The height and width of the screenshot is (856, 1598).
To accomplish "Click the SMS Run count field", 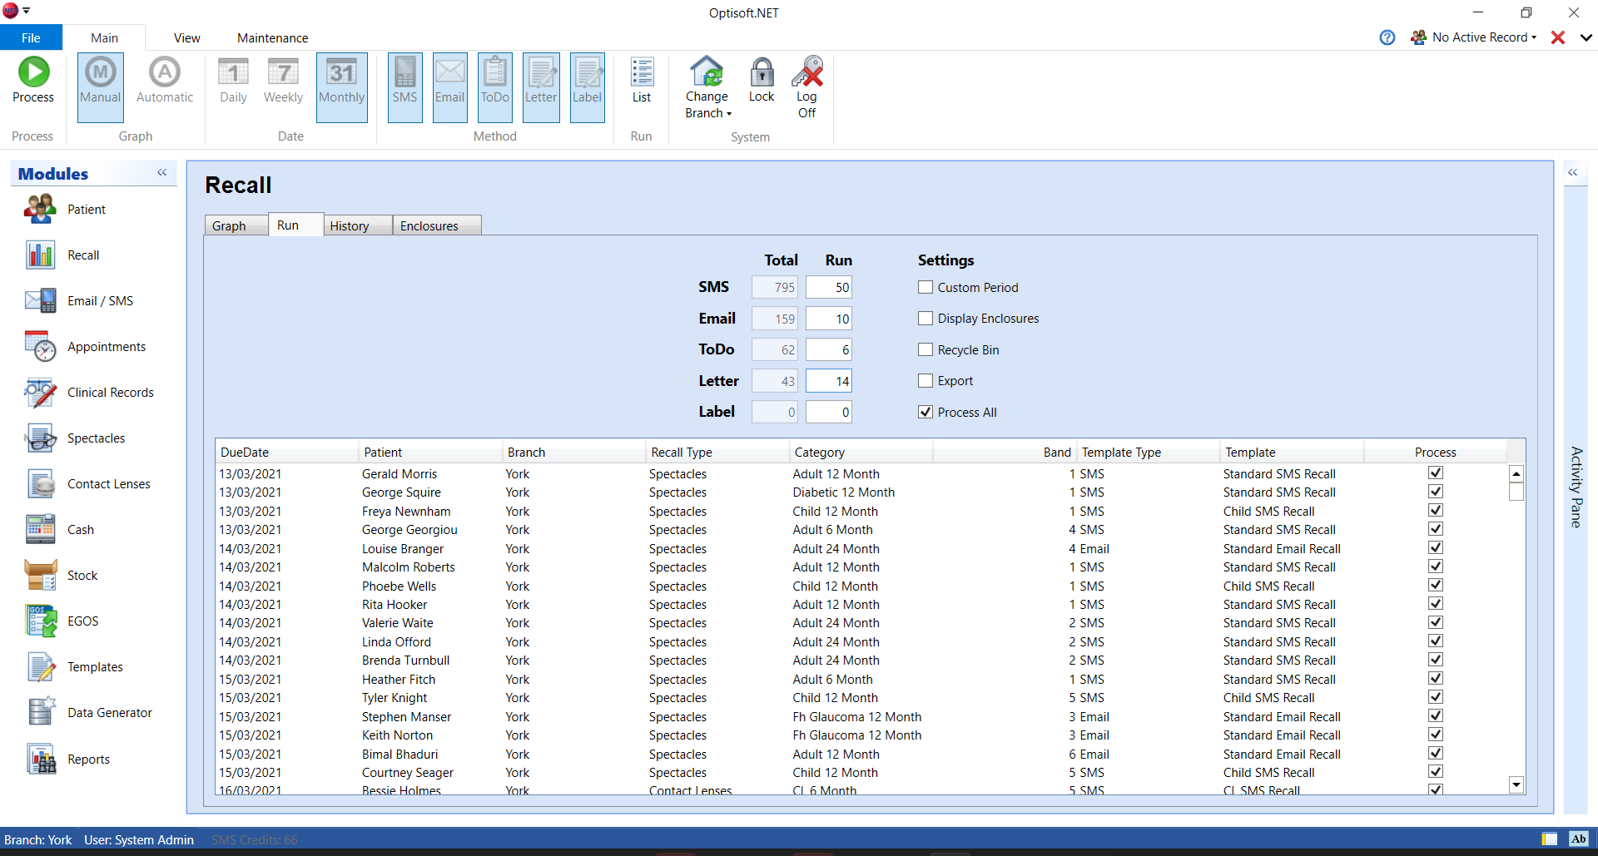I will tap(828, 288).
